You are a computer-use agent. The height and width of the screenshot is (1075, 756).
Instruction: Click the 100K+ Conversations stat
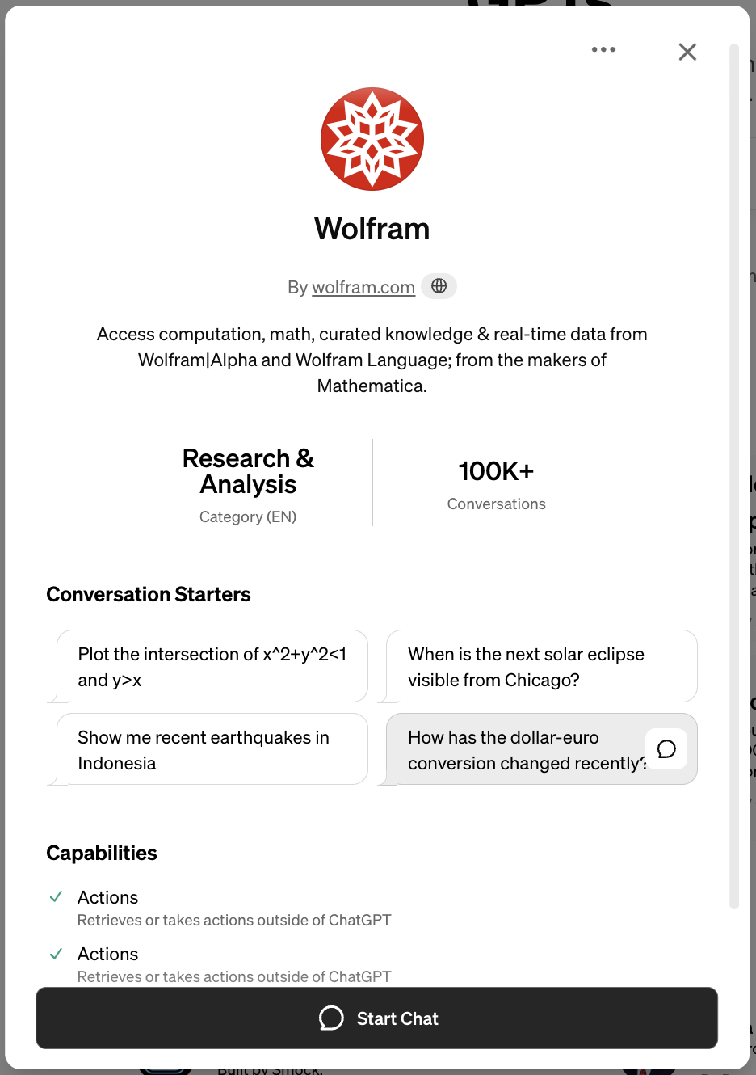click(496, 483)
